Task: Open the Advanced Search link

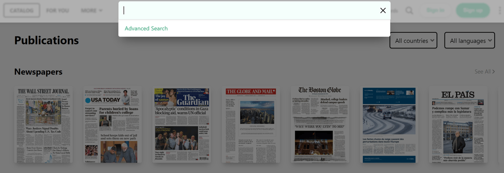Action: point(146,28)
